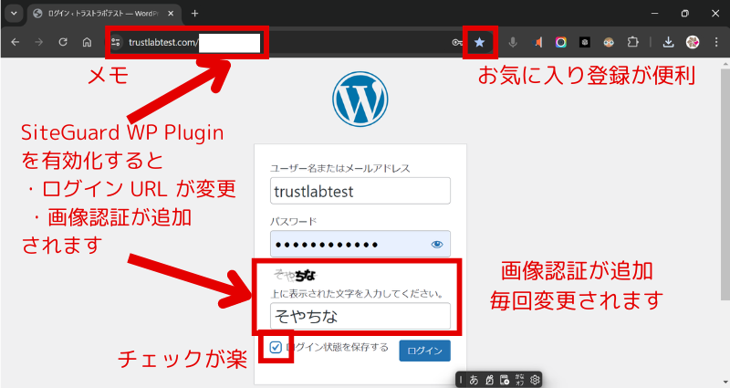Click the IME あ input mode indicator
Screen dimensions: 730x388
[x=474, y=380]
